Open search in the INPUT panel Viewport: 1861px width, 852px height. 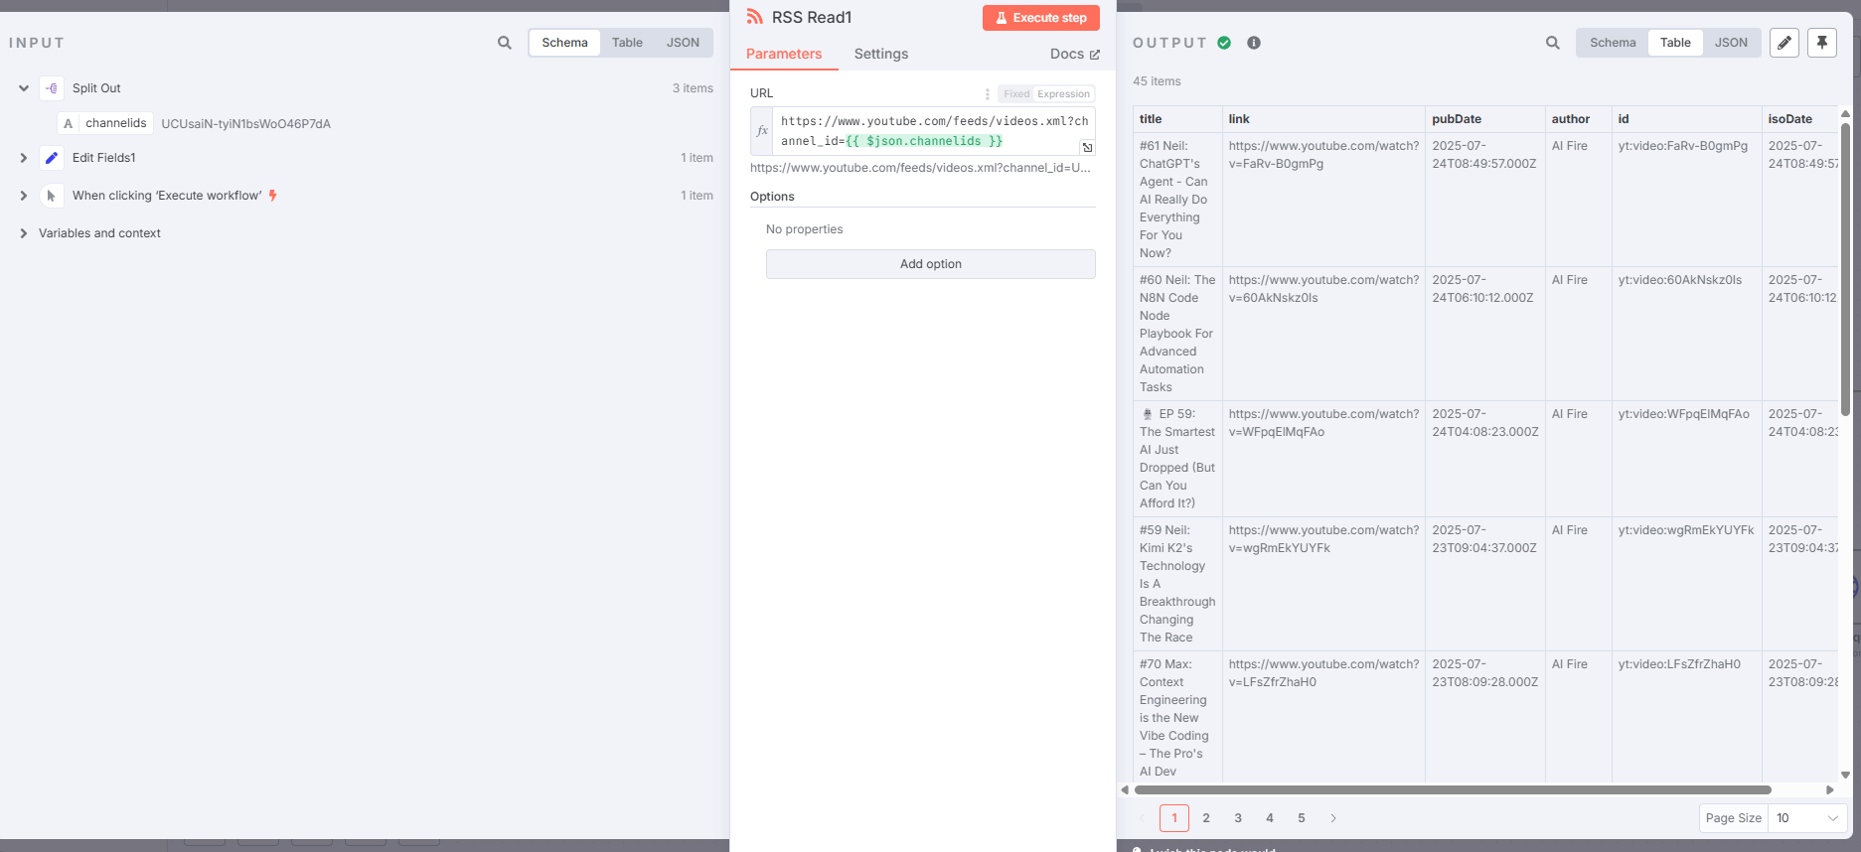coord(505,43)
